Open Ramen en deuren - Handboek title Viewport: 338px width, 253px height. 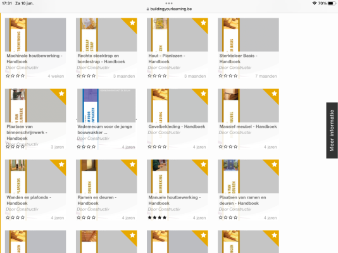97,201
